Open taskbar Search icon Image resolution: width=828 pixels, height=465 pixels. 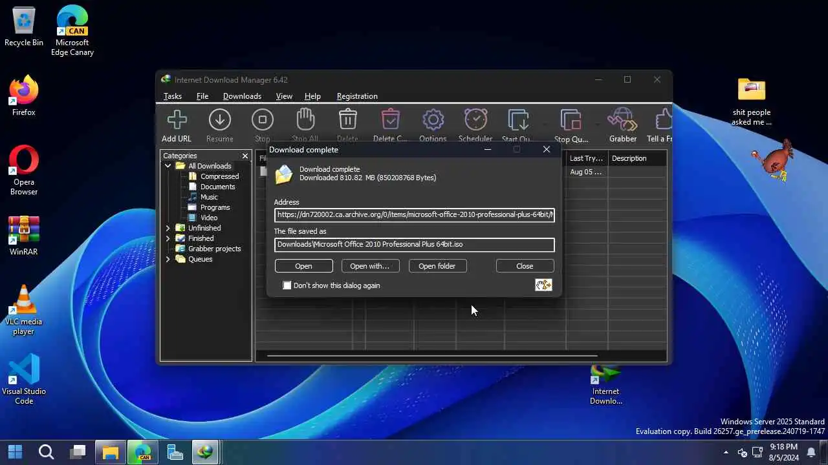click(x=46, y=451)
